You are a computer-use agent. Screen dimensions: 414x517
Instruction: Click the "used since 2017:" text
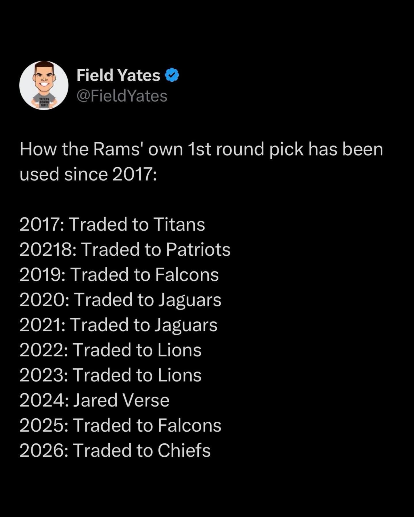click(x=89, y=175)
